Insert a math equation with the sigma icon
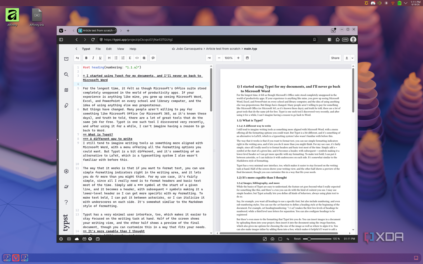The height and width of the screenshot is (264, 423). pos(130,58)
